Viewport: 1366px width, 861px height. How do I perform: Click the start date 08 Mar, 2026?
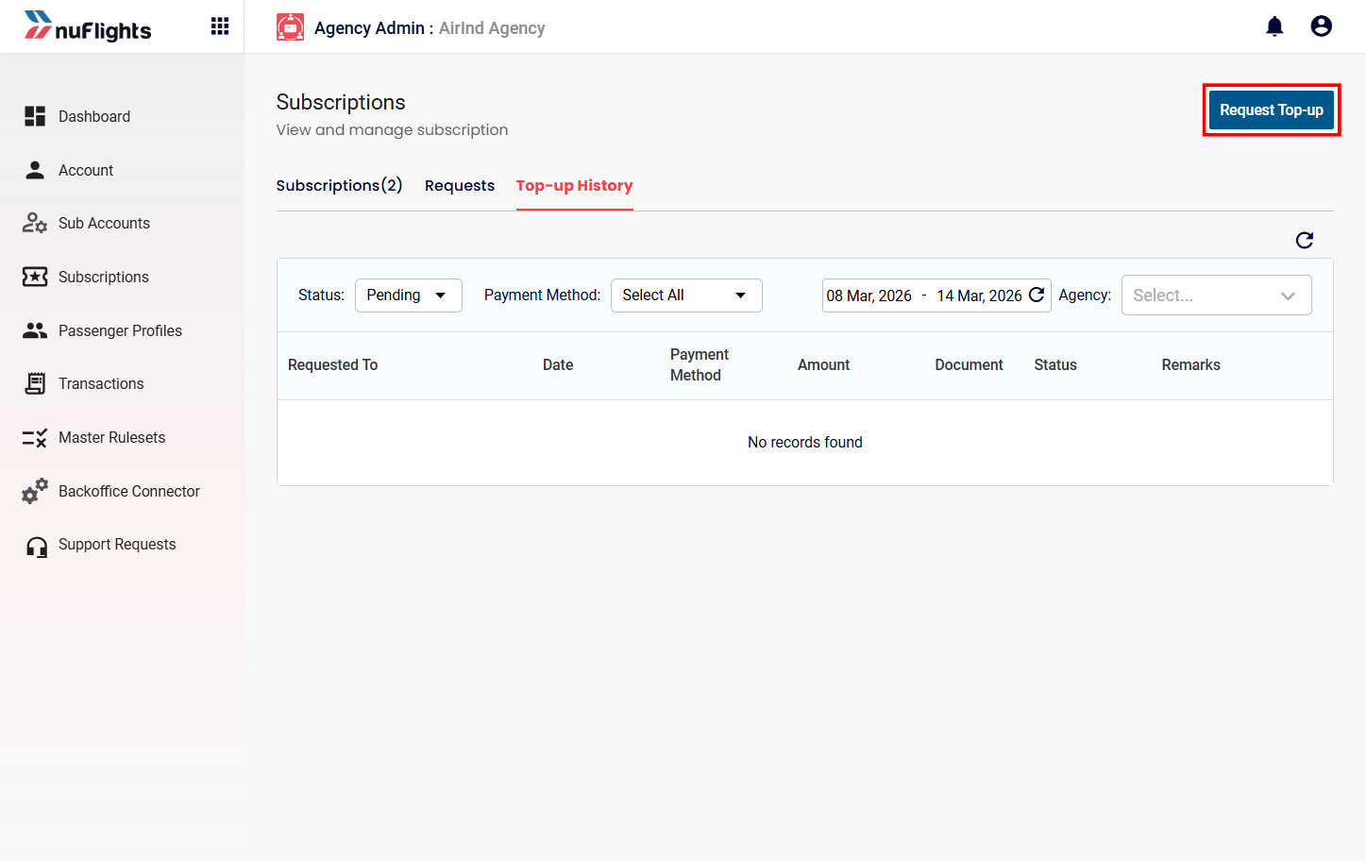(869, 295)
